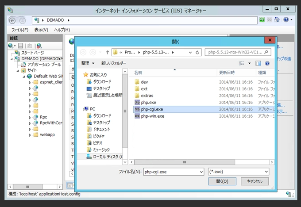The height and width of the screenshot is (207, 301).
Task: Expand the aspnet_client folder node
Action: tap(30, 82)
